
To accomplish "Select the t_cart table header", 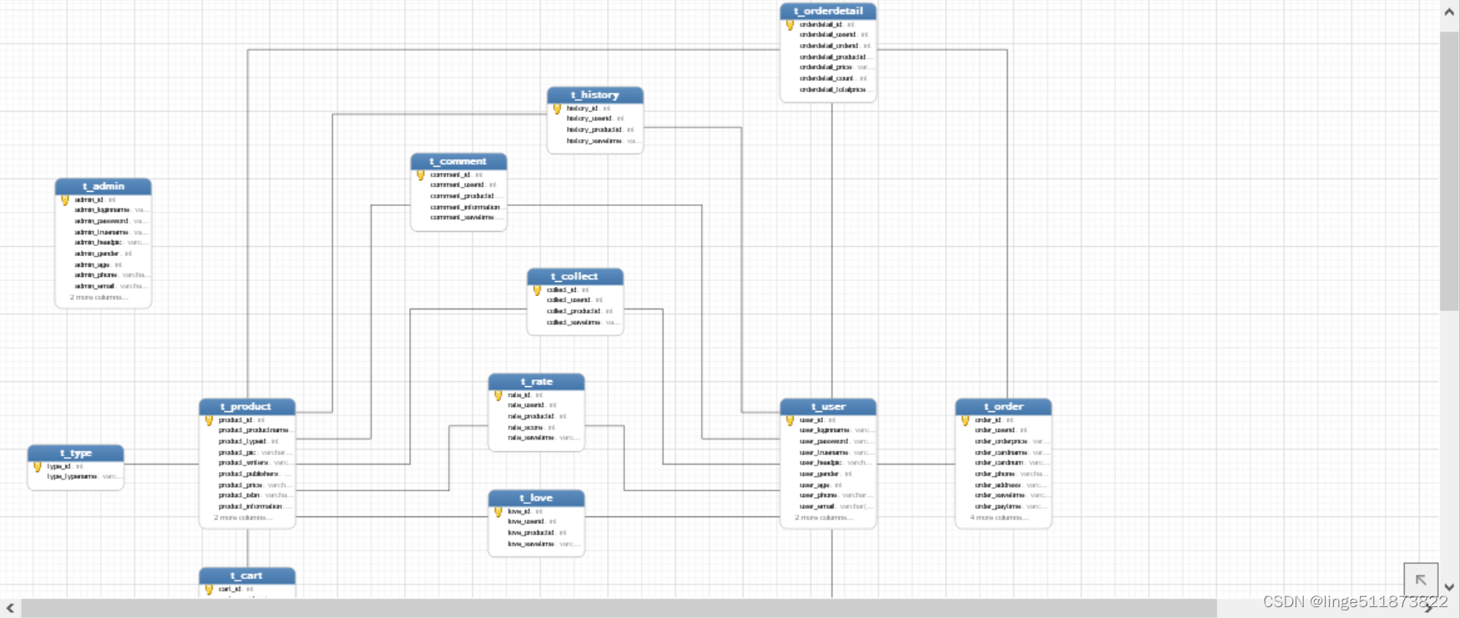I will [x=247, y=575].
